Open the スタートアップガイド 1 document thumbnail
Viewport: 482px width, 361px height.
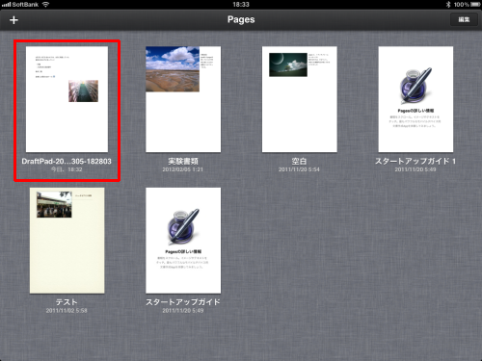415,99
